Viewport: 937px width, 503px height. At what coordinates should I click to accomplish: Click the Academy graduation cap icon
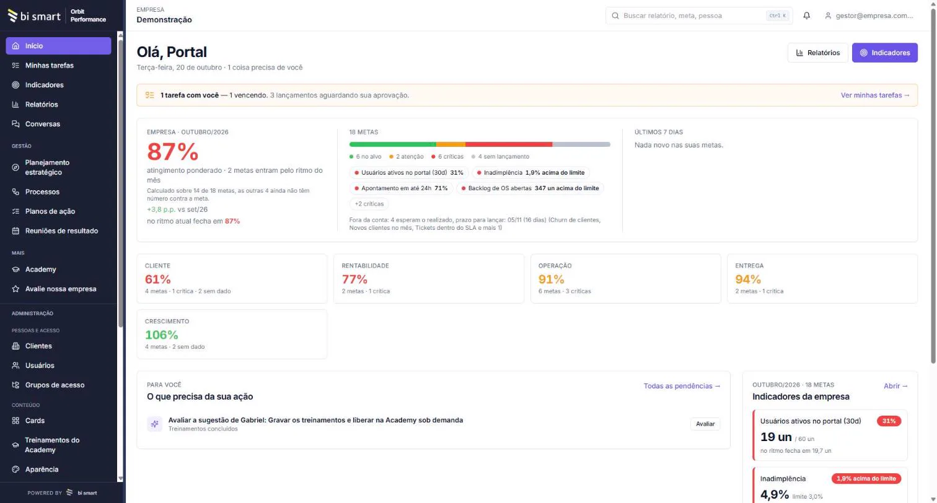pos(16,269)
